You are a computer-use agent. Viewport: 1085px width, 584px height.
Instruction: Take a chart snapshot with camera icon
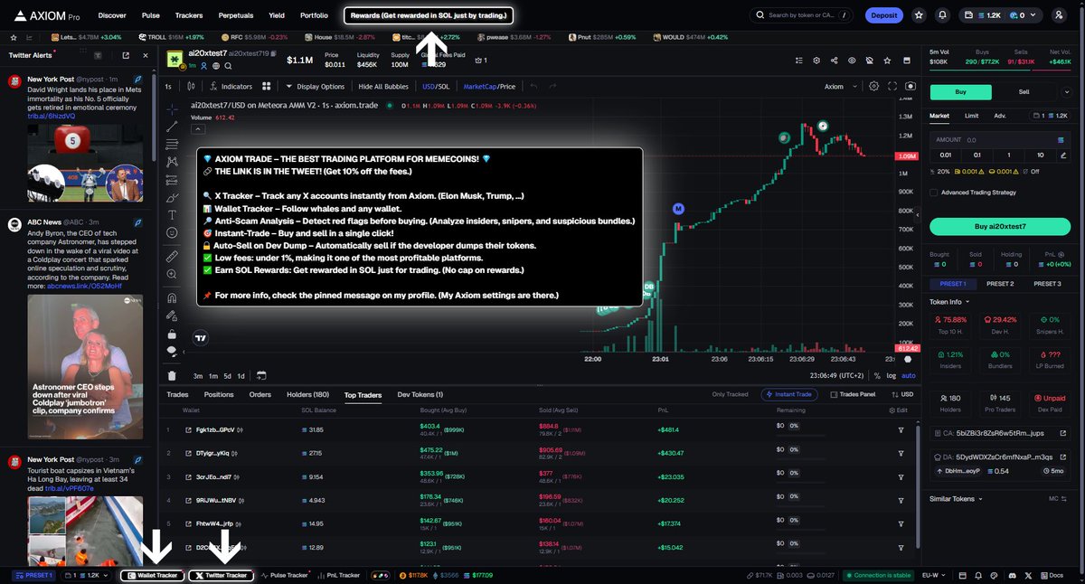point(910,87)
